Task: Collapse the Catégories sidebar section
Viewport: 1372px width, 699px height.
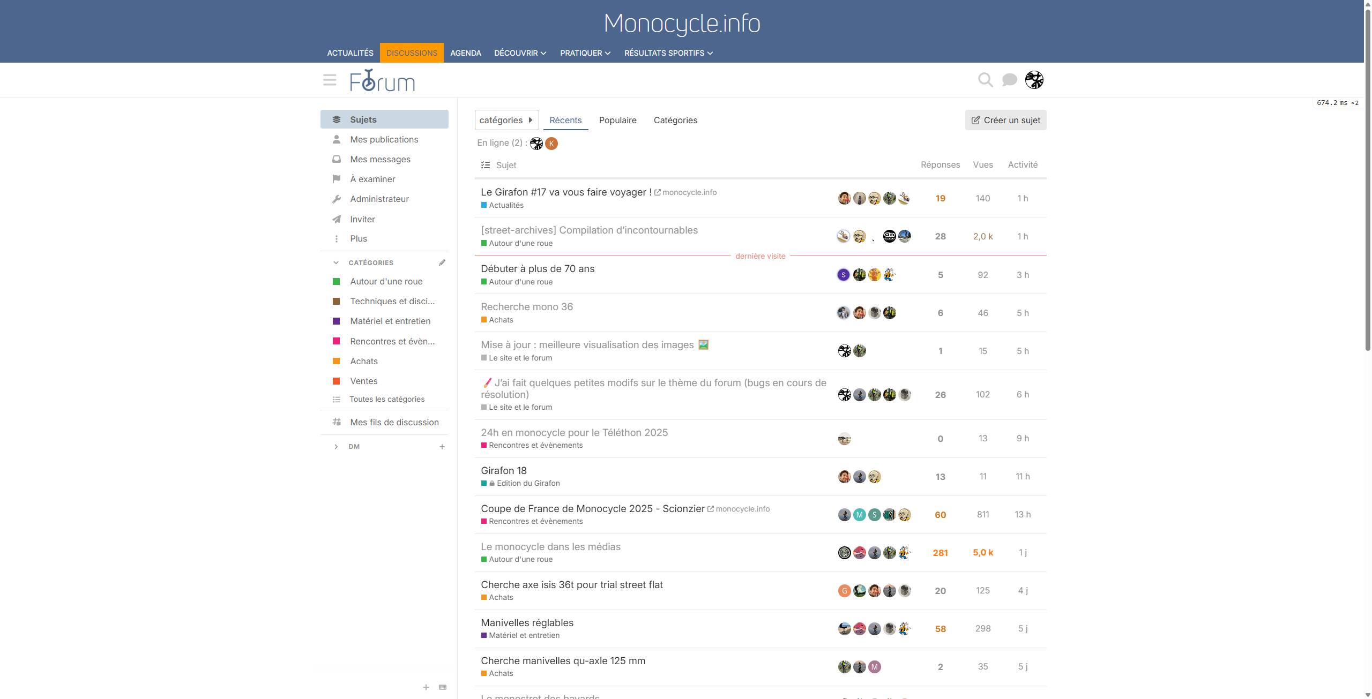Action: [x=336, y=262]
